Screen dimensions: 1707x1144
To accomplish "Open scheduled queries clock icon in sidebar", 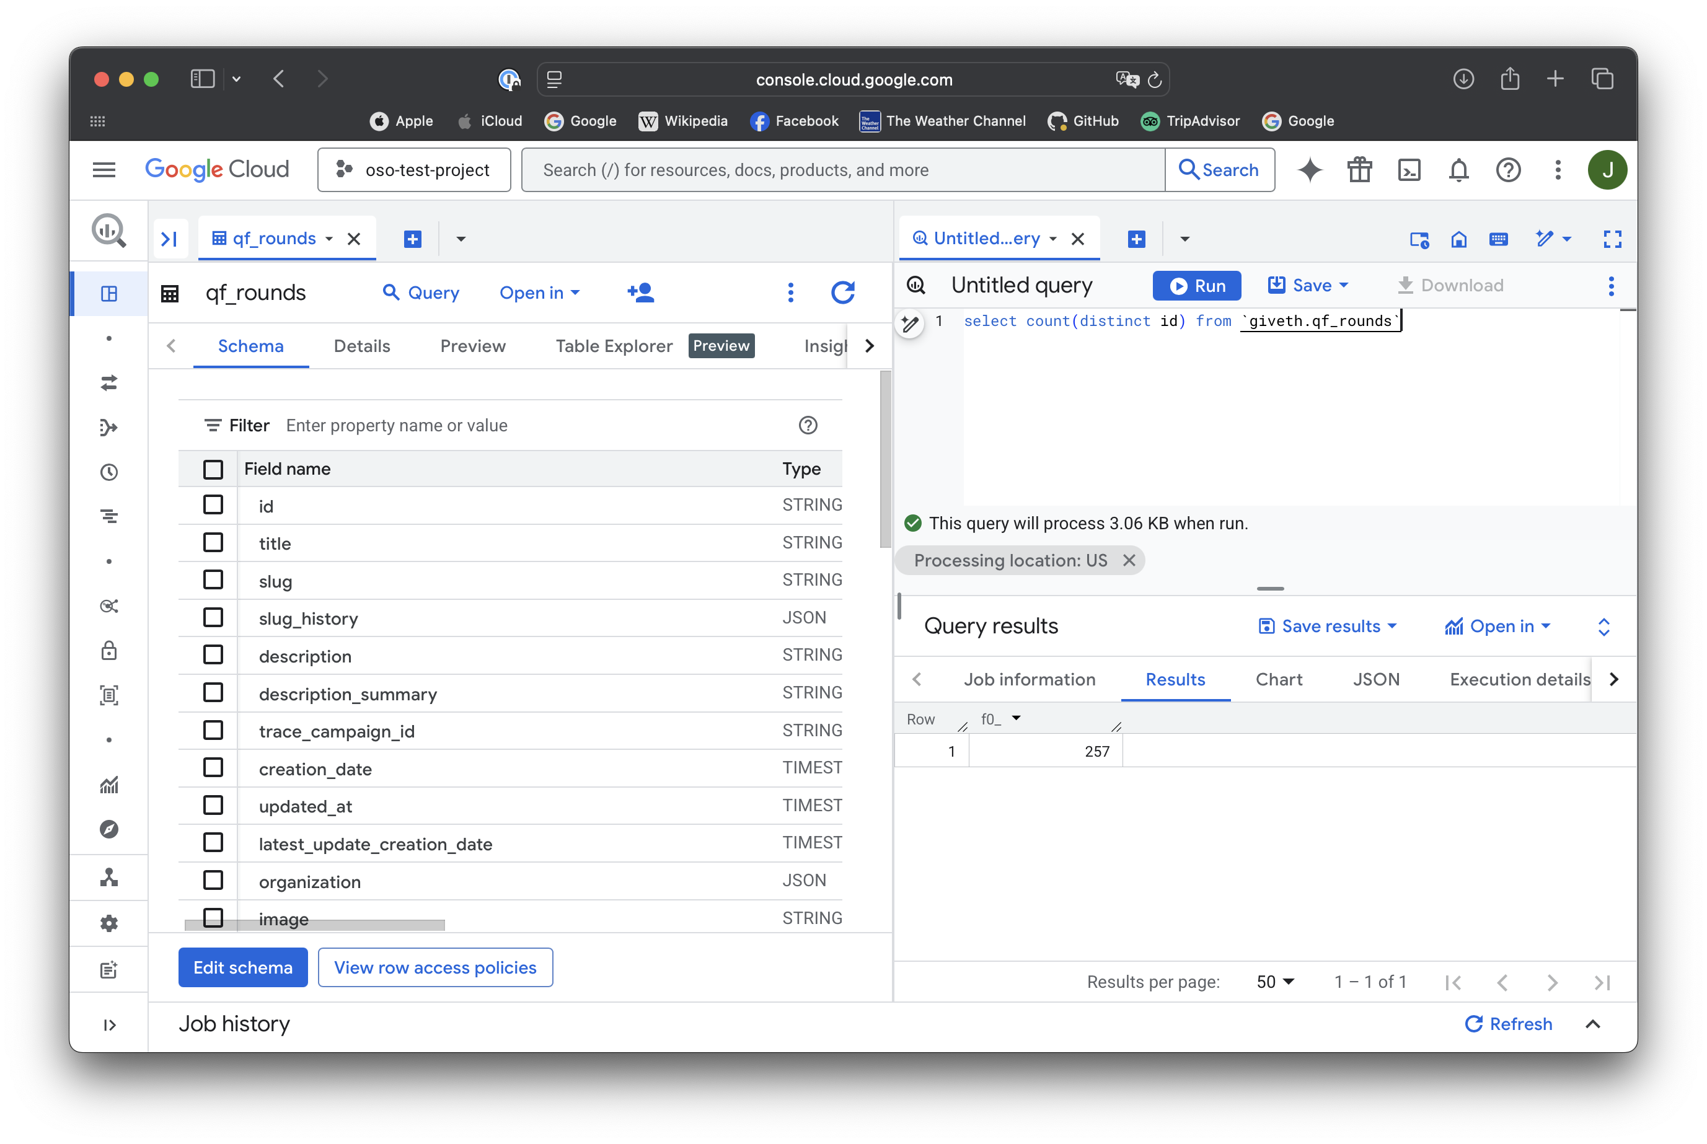I will tap(110, 472).
